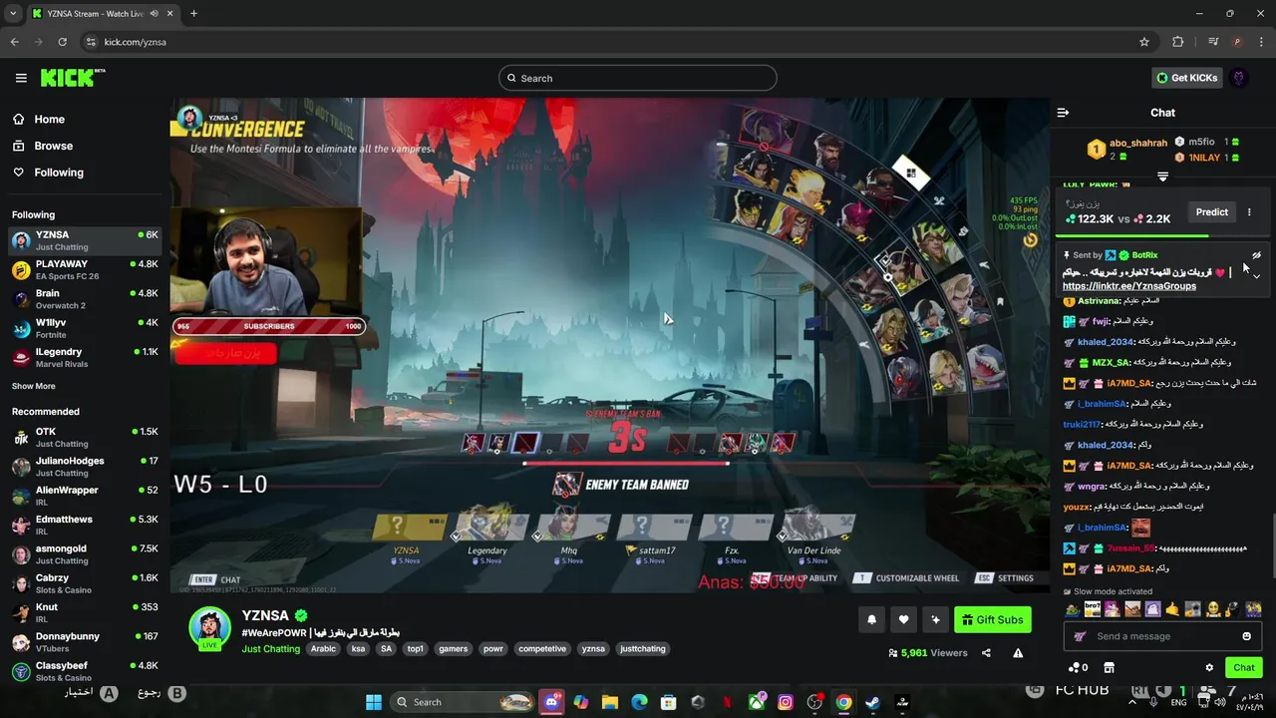Open W1llyv Fortnite channel
Image resolution: width=1276 pixels, height=718 pixels.
(x=84, y=328)
